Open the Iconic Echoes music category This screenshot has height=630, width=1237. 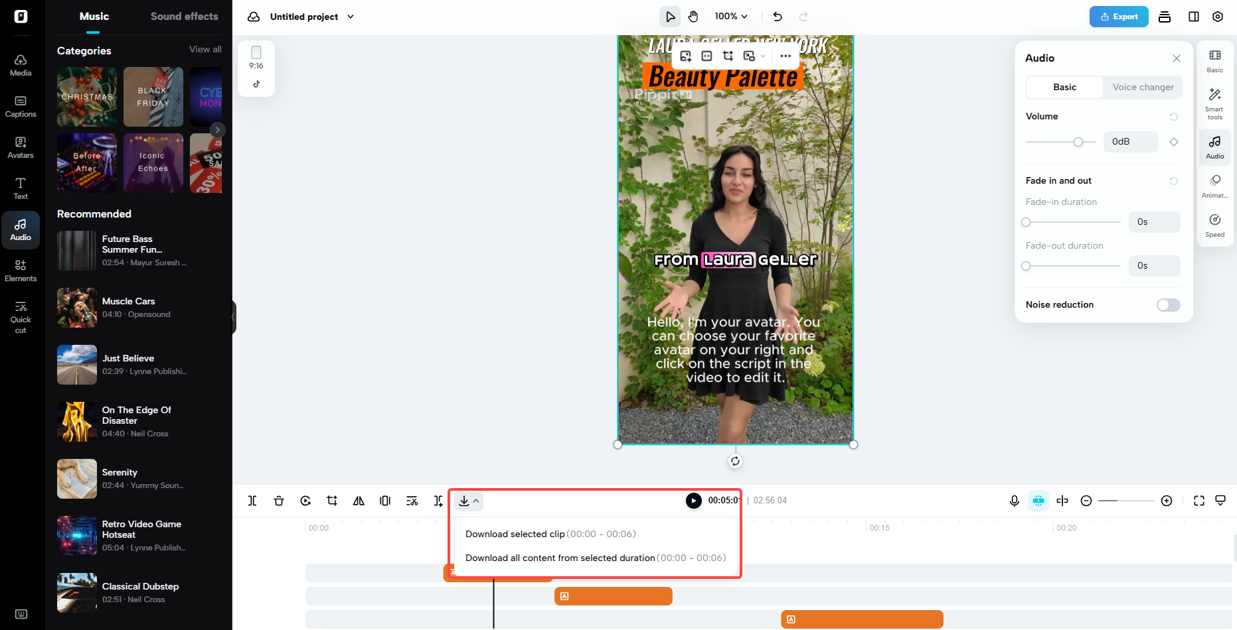click(153, 163)
